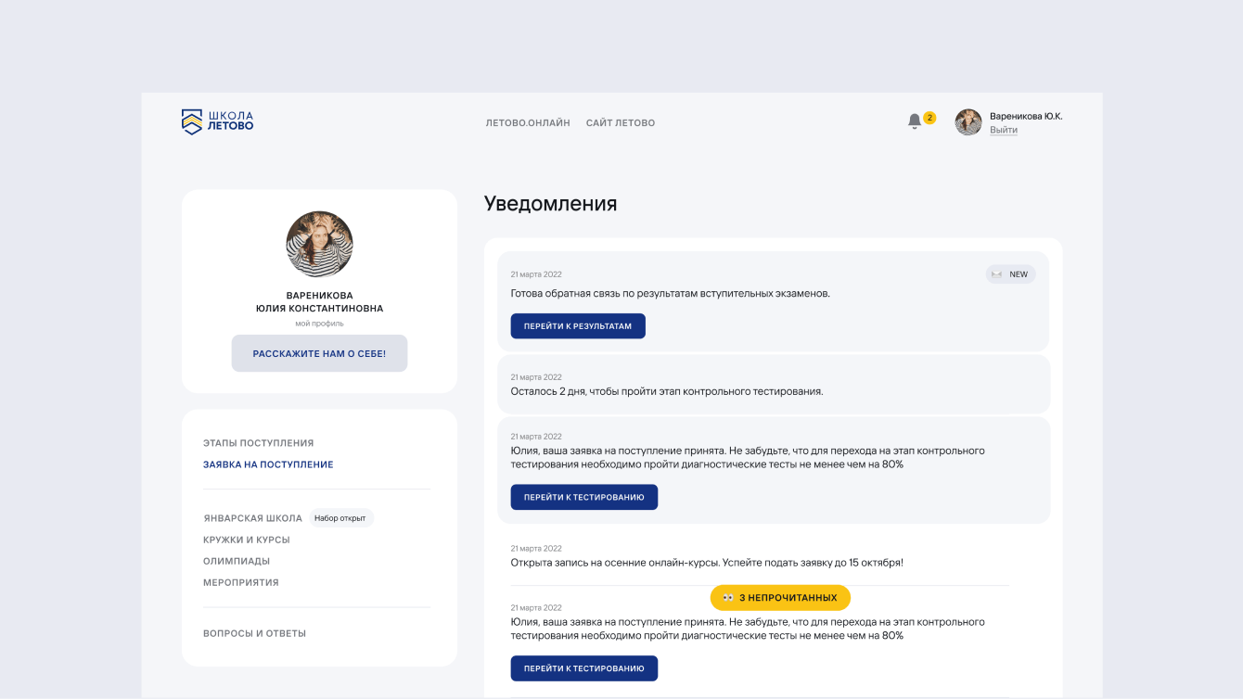Click the Осталось 2 дня notification text
The width and height of the screenshot is (1243, 699).
[x=667, y=391]
